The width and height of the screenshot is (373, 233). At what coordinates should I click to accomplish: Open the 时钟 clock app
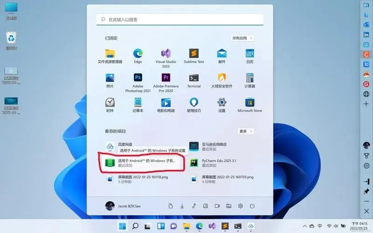point(110,105)
